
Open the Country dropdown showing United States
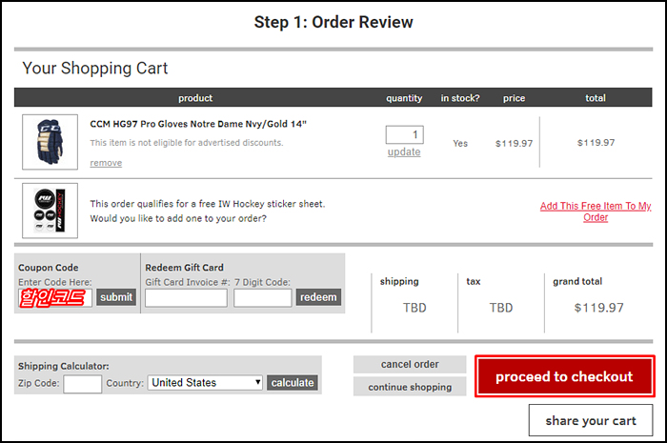pyautogui.click(x=205, y=383)
